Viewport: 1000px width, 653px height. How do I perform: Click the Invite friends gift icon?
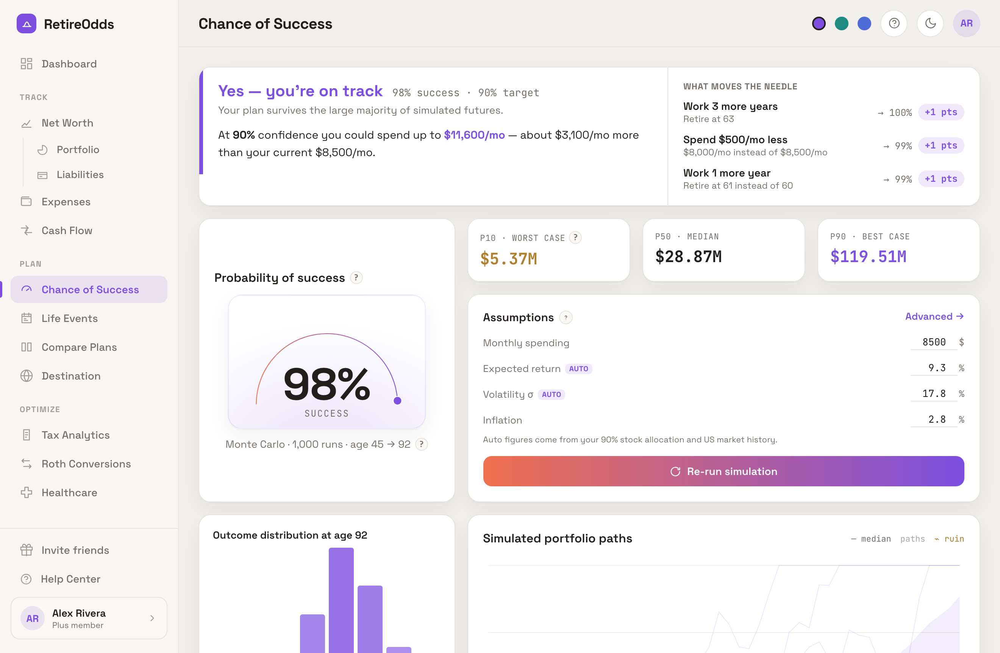coord(27,550)
